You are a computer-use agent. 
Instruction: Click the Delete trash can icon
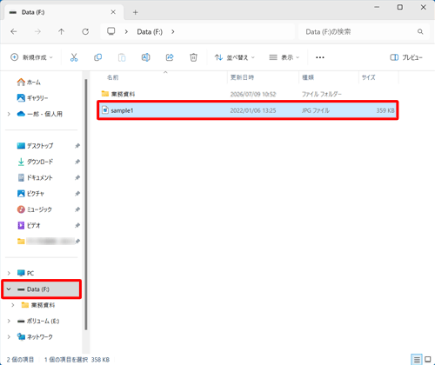(x=193, y=57)
